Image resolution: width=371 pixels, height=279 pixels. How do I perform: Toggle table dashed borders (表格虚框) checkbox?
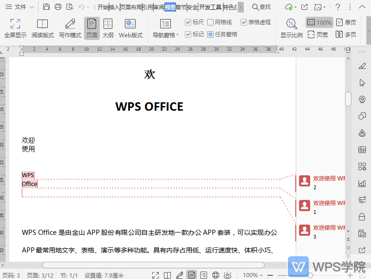point(244,22)
